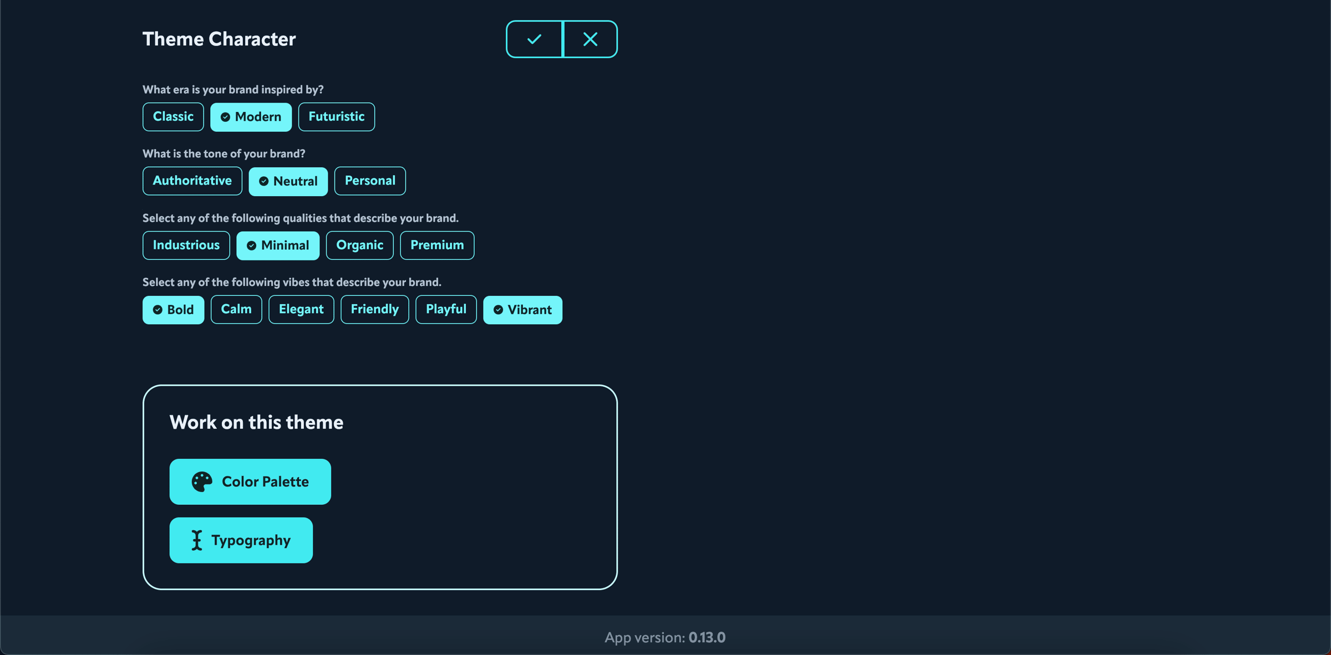Enable the Industrious quality

click(186, 245)
